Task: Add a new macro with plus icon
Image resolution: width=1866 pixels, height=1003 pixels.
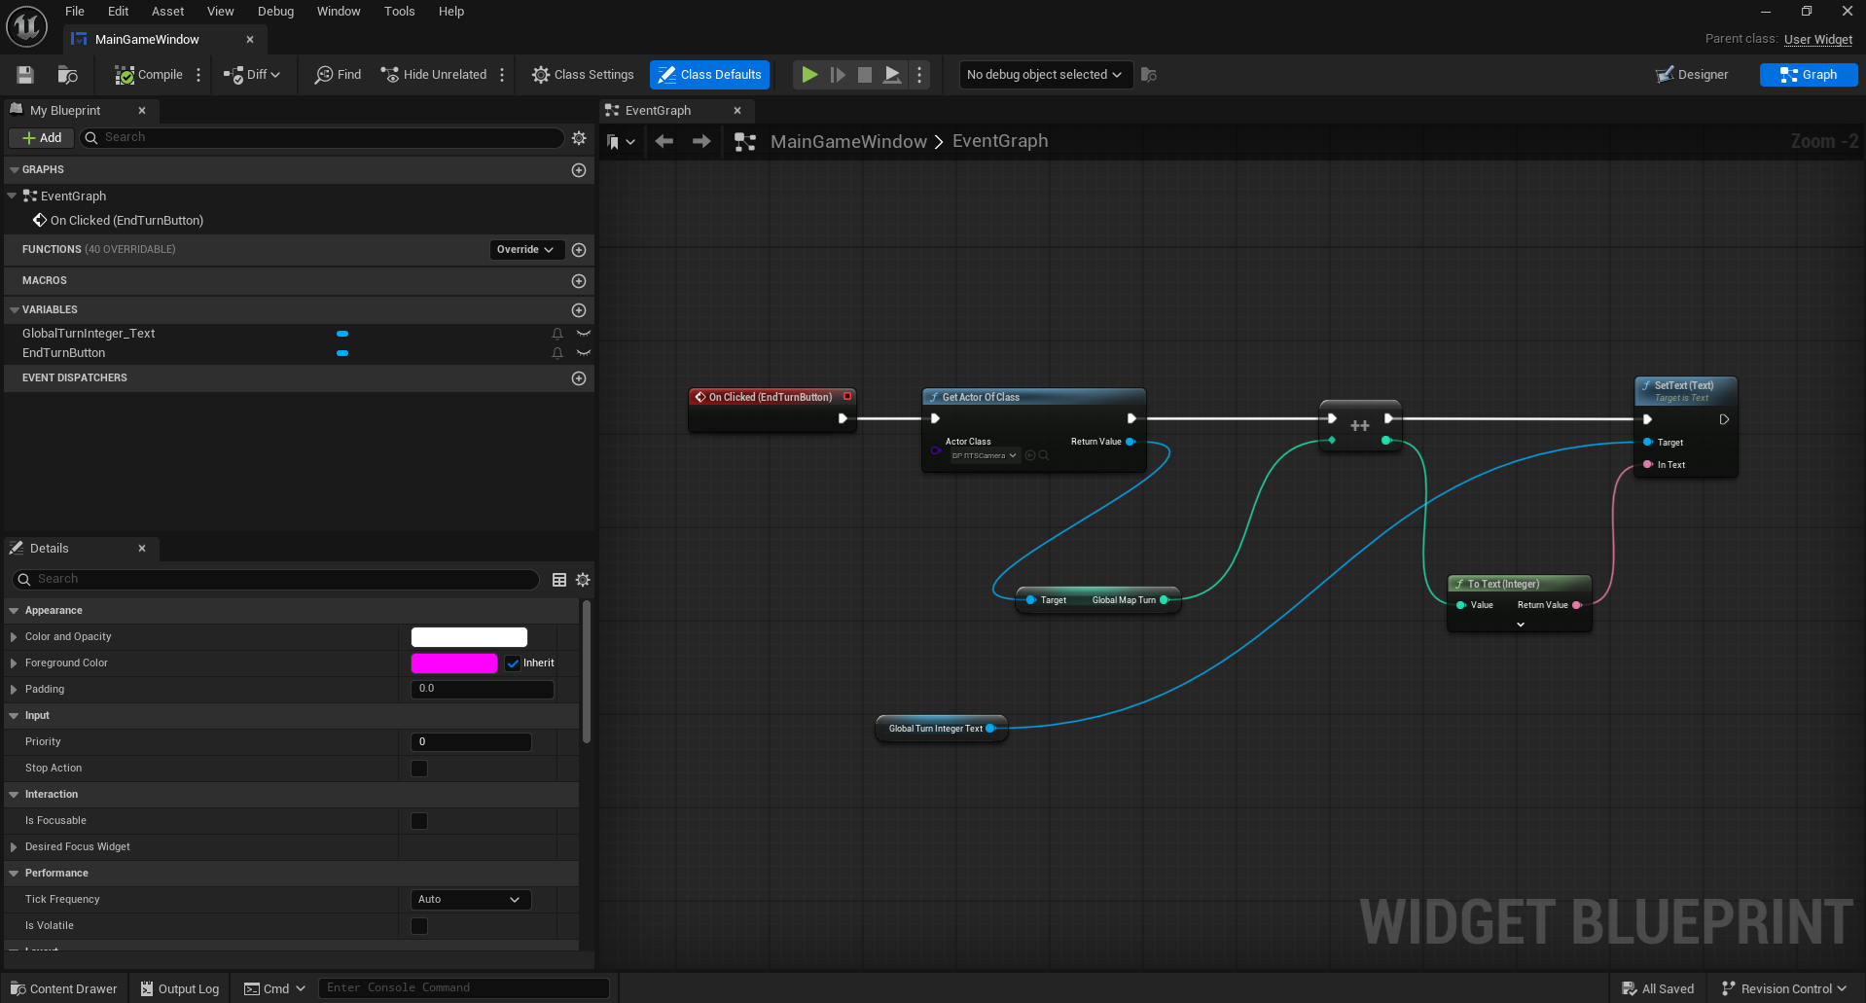Action: (x=579, y=281)
